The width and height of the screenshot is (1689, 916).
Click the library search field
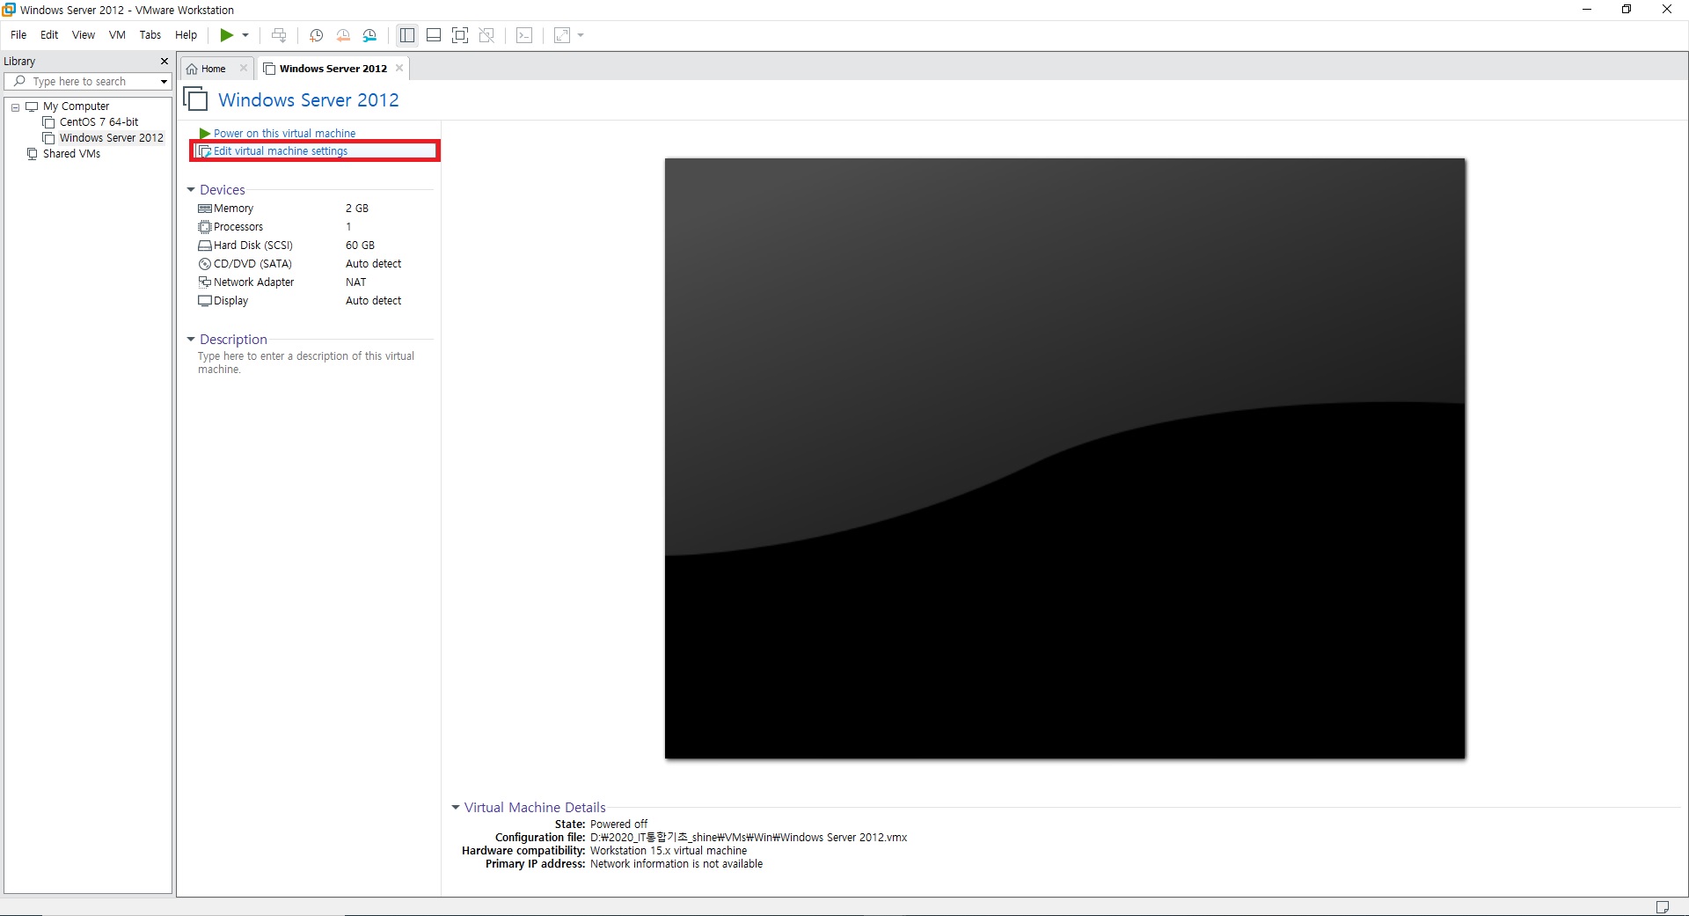tap(87, 81)
